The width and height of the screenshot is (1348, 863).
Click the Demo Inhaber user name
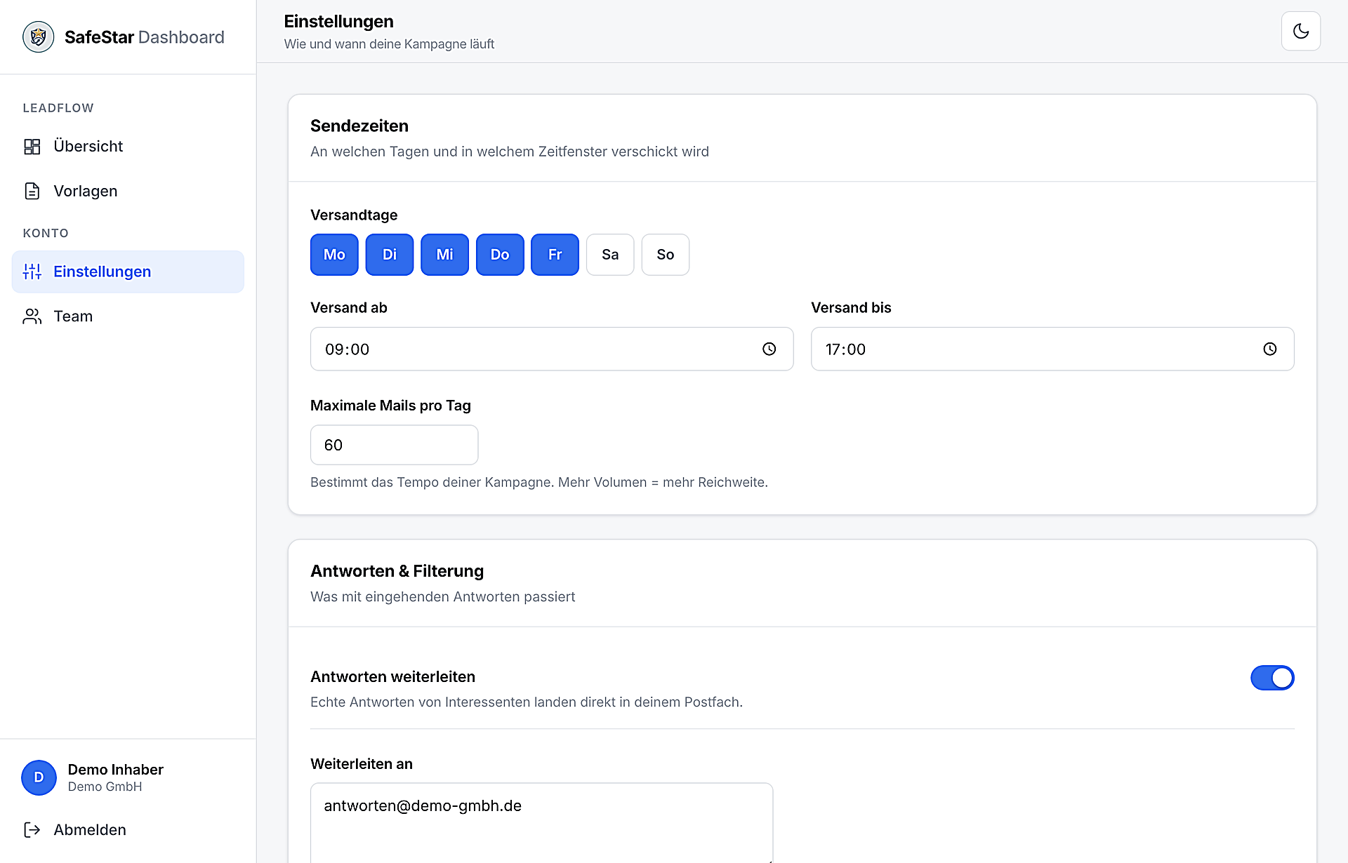[x=116, y=770]
